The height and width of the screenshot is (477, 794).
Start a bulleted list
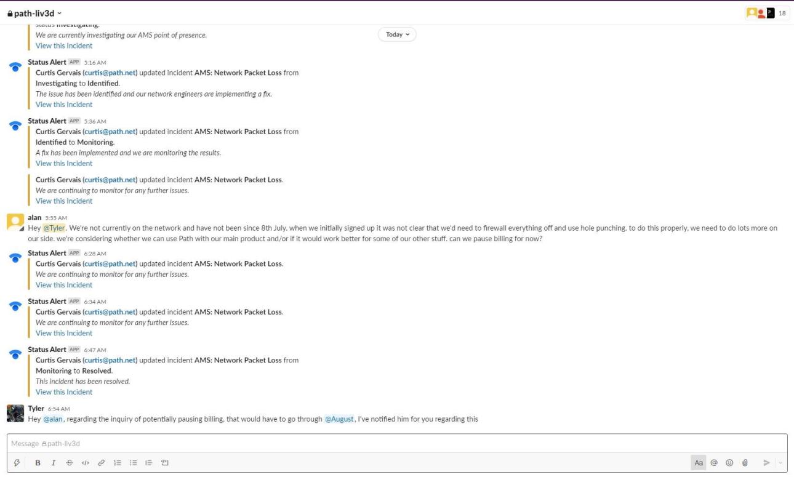tap(134, 463)
